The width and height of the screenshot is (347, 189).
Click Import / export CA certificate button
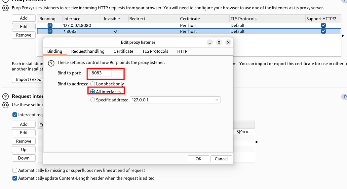pyautogui.click(x=28, y=79)
